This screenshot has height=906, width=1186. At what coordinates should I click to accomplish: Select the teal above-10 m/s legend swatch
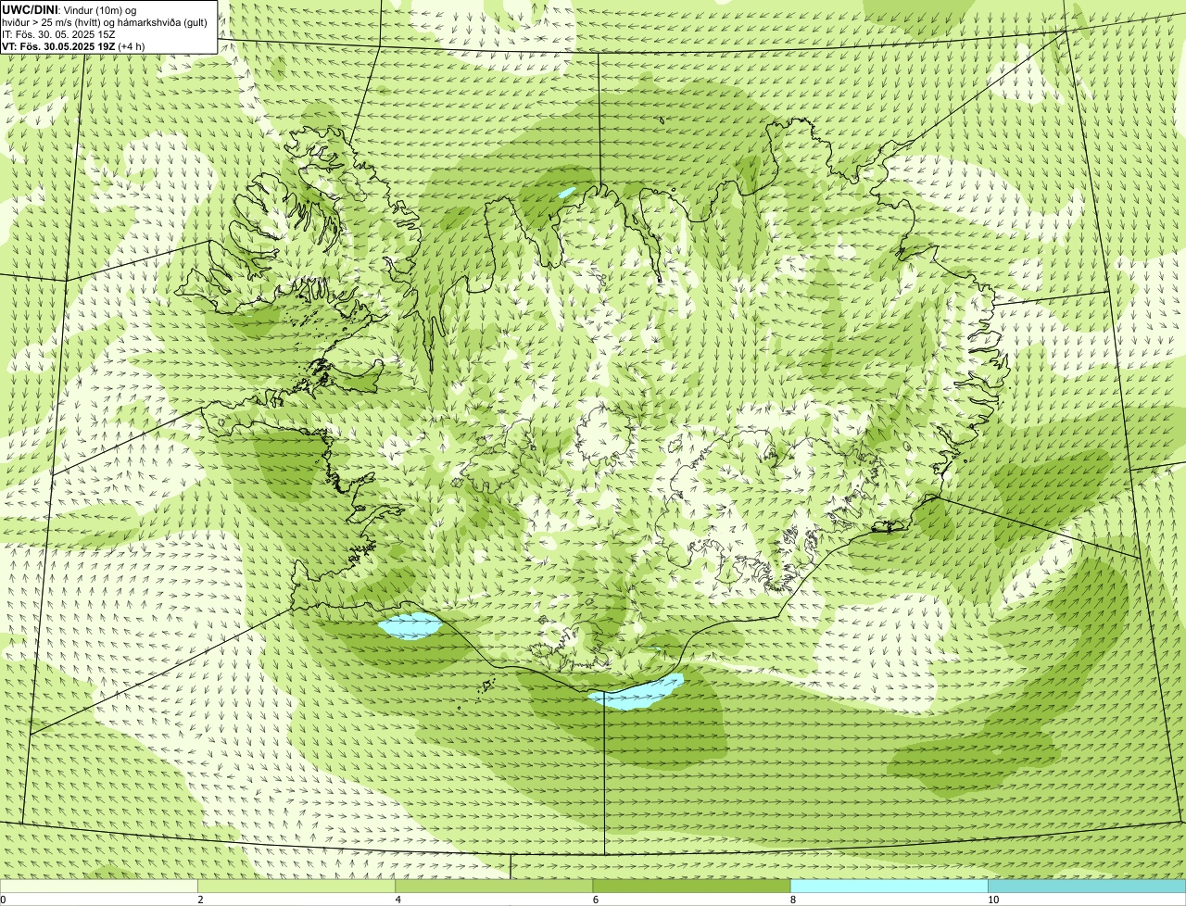pos(1087,887)
